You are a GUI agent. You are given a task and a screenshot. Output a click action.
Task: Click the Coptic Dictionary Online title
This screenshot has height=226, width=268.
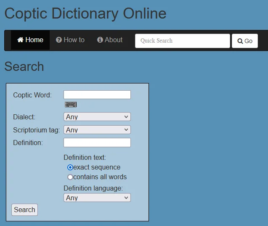tap(85, 13)
